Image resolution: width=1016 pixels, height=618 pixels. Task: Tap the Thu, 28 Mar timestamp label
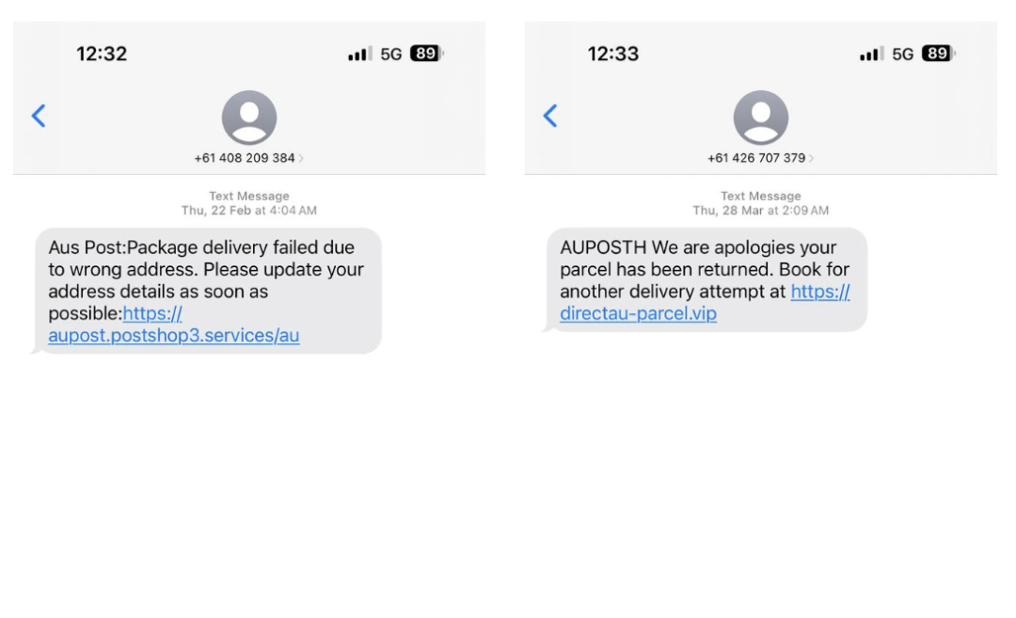click(x=761, y=211)
